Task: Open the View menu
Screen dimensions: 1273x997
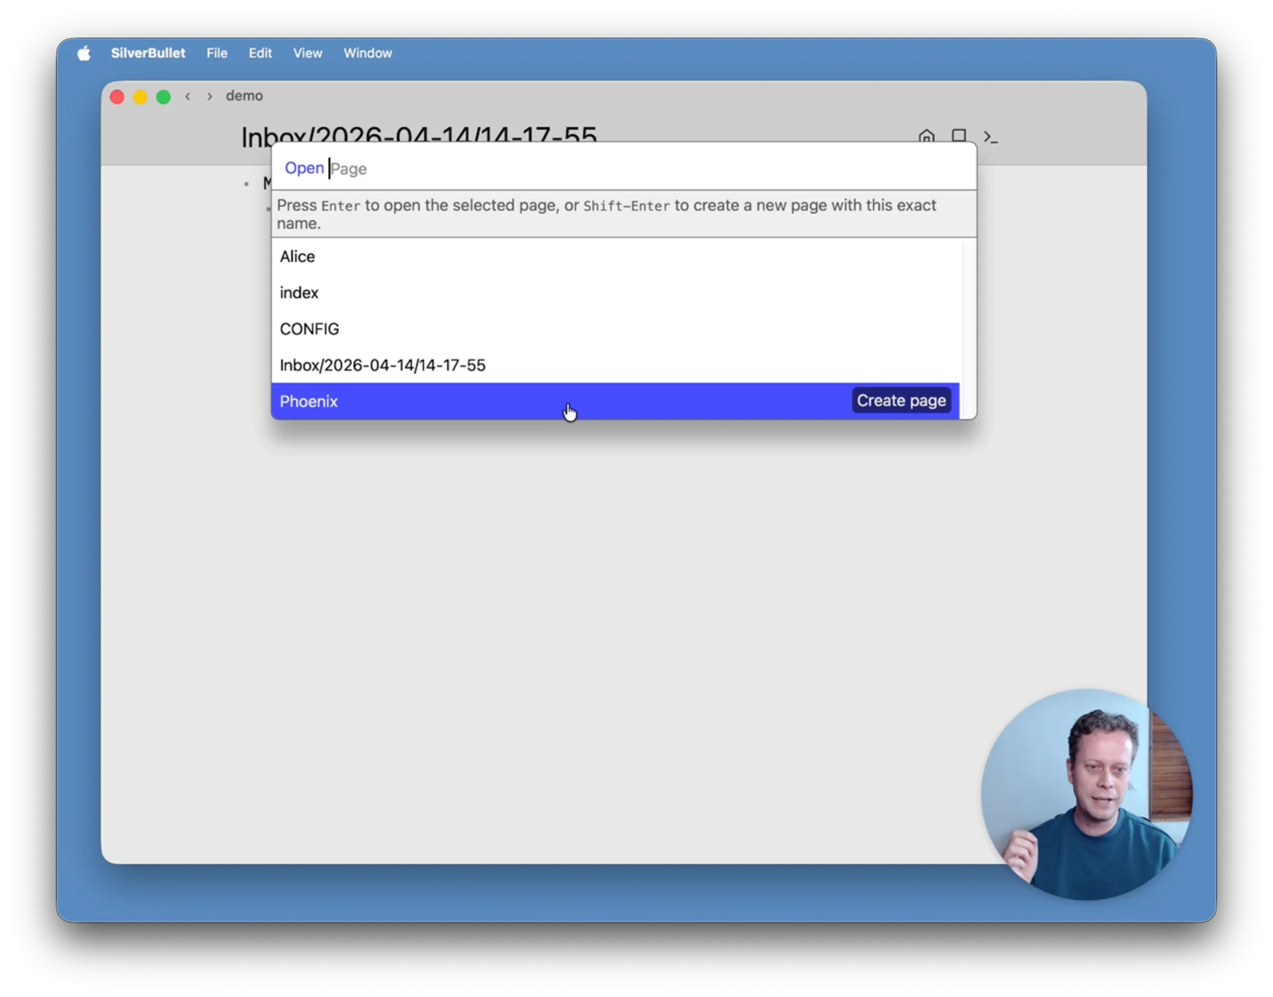Action: tap(307, 53)
